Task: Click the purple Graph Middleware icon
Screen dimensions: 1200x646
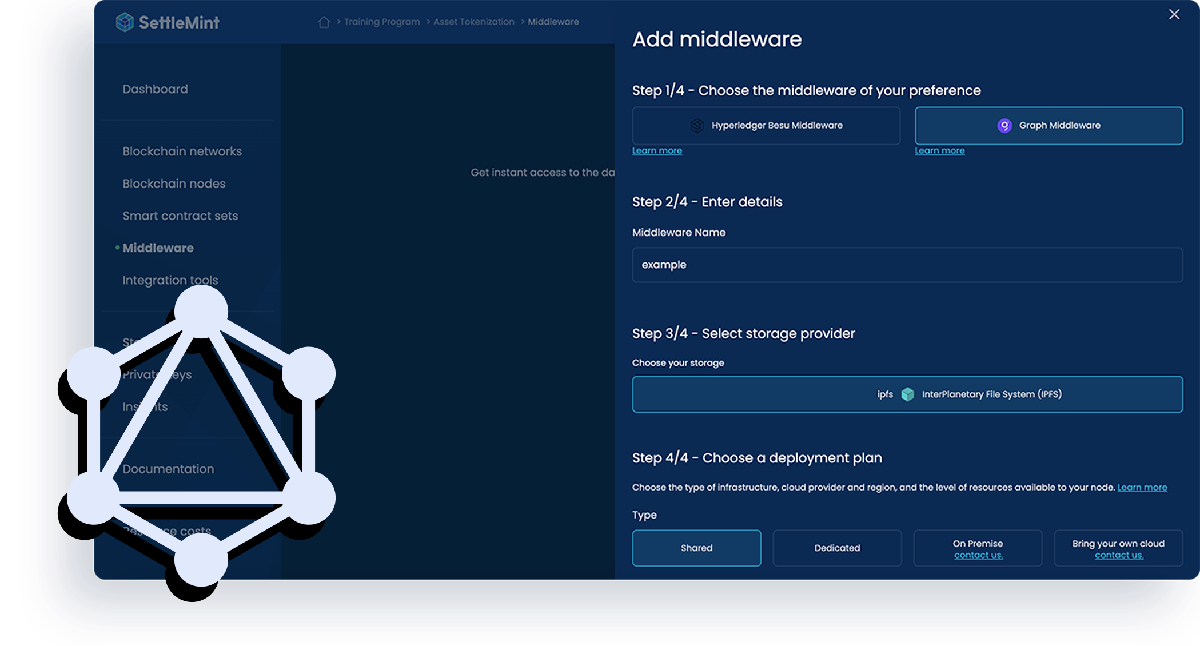Action: [1006, 125]
